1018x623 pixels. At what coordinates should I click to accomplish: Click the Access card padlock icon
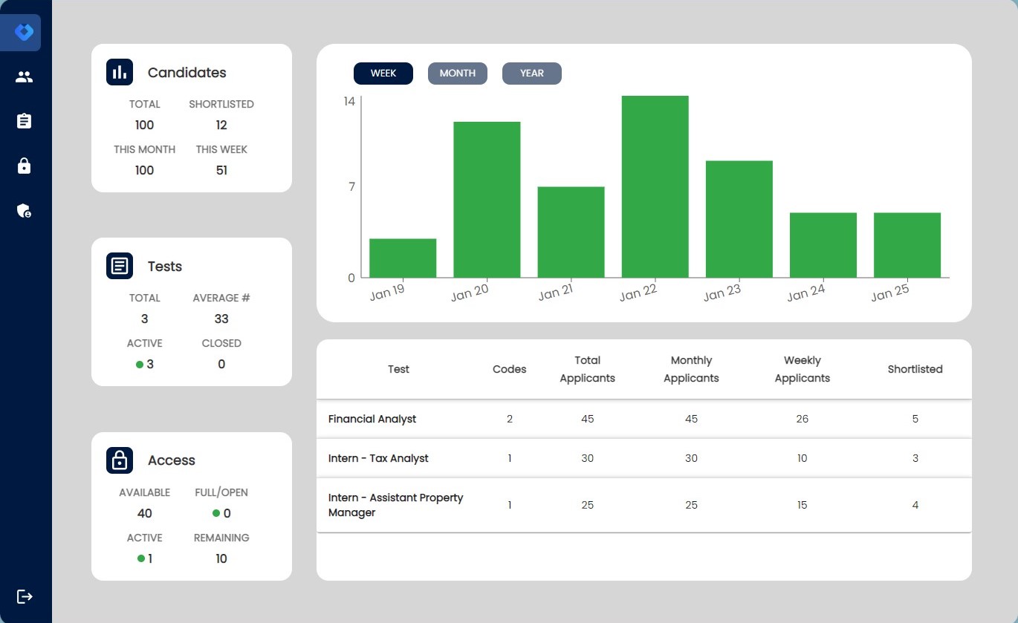pos(120,460)
